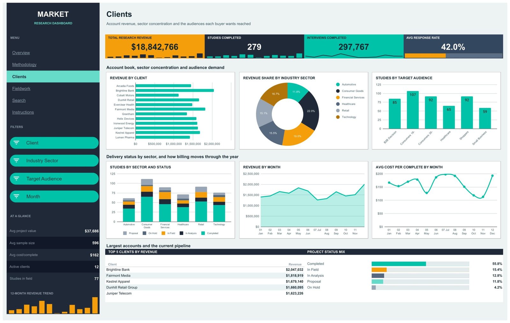Click the Avg sample size value 596
510x323 pixels.
point(95,243)
